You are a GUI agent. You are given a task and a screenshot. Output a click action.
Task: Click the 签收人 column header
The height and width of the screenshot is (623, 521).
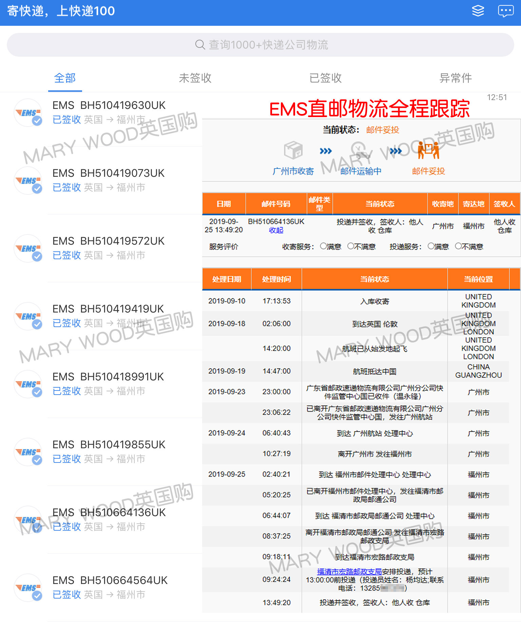click(x=504, y=204)
